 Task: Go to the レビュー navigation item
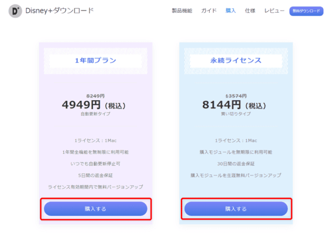(274, 11)
